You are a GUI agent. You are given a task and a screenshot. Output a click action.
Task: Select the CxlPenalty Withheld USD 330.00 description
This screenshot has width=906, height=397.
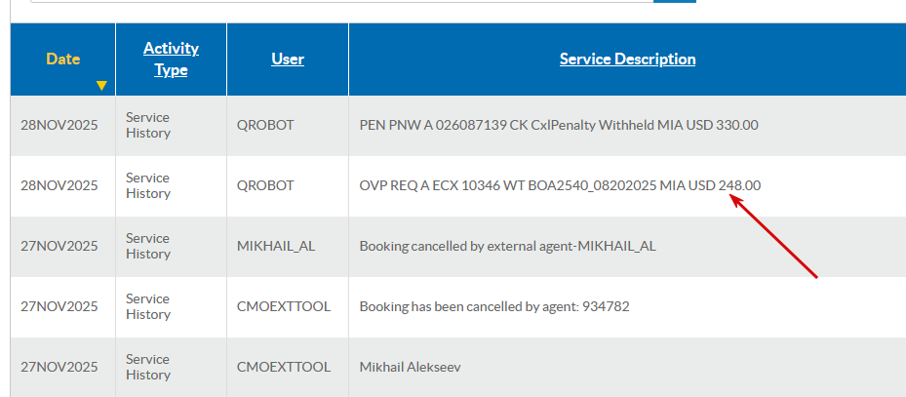[x=559, y=125]
